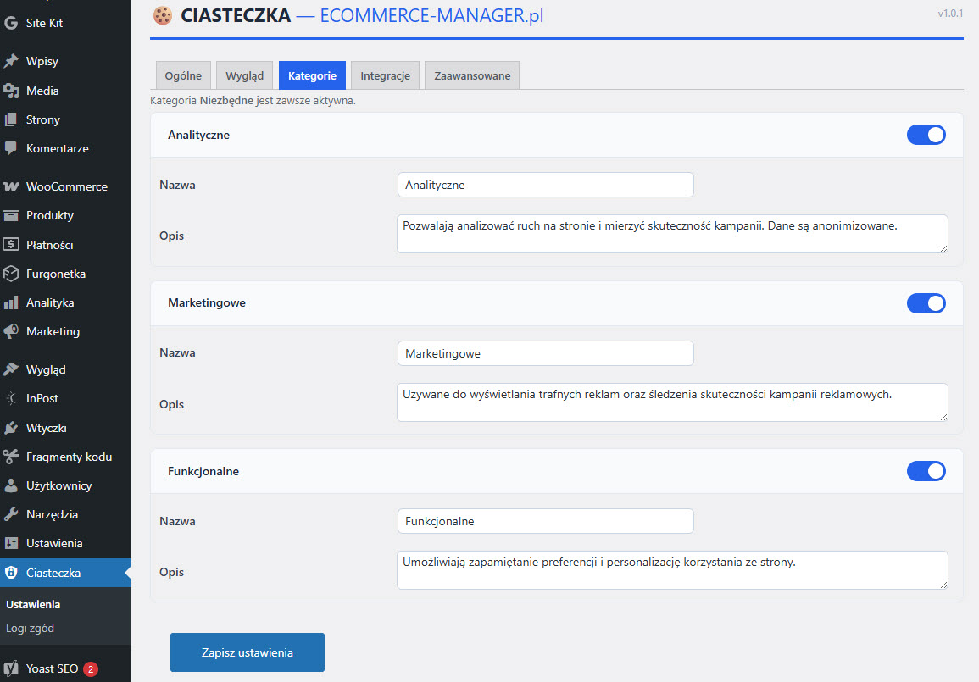This screenshot has height=682, width=979.
Task: Click the Yoast SEO icon
Action: 11,668
